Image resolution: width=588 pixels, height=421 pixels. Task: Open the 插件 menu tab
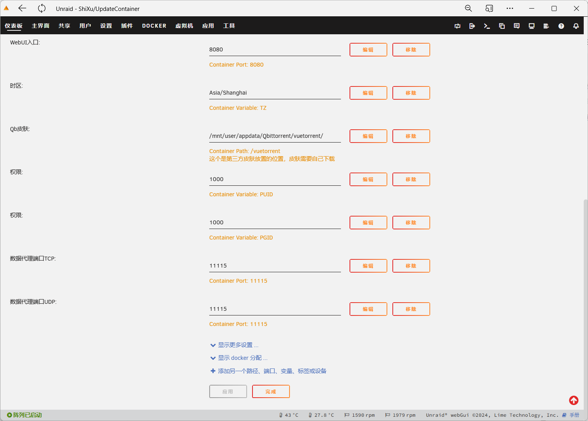point(127,26)
